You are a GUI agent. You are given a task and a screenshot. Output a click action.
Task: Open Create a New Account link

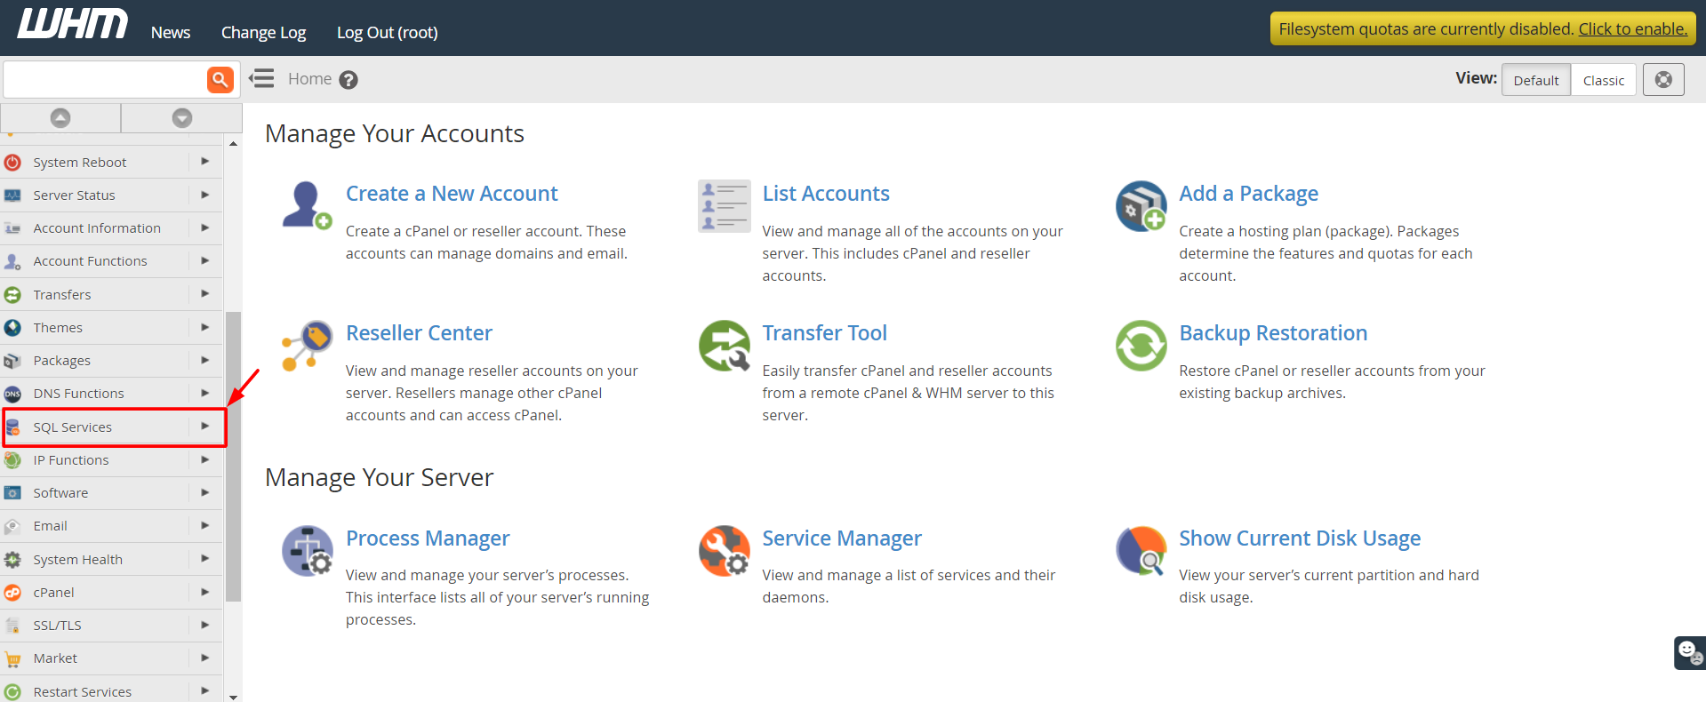pos(452,194)
